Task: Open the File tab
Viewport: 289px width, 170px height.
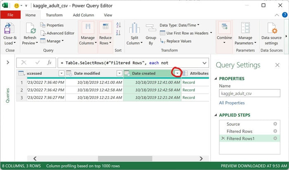Action: (10, 15)
